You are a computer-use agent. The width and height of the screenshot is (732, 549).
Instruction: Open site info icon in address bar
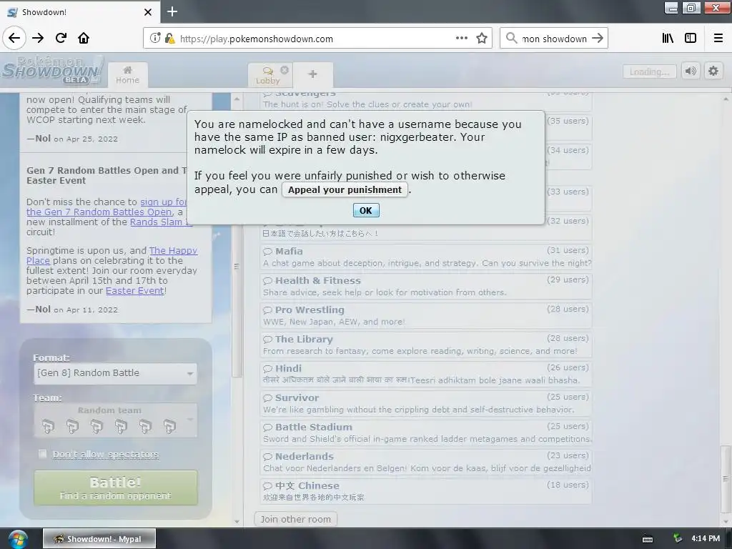point(155,39)
